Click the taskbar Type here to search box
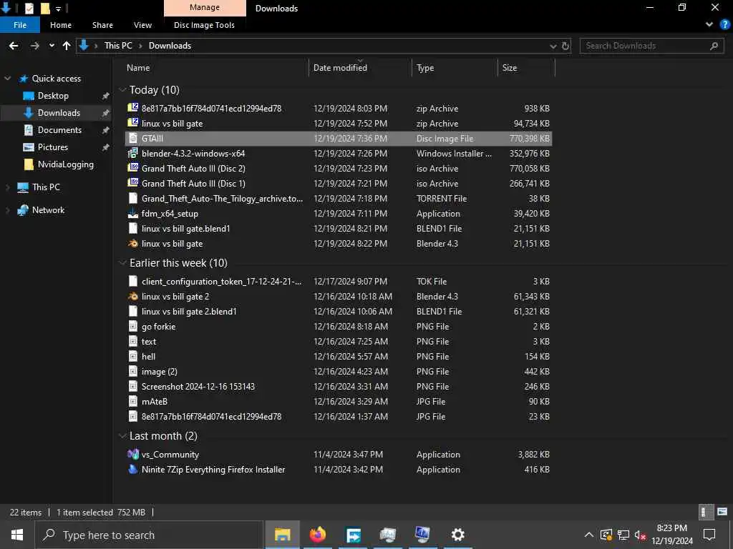The width and height of the screenshot is (733, 549). coord(149,535)
